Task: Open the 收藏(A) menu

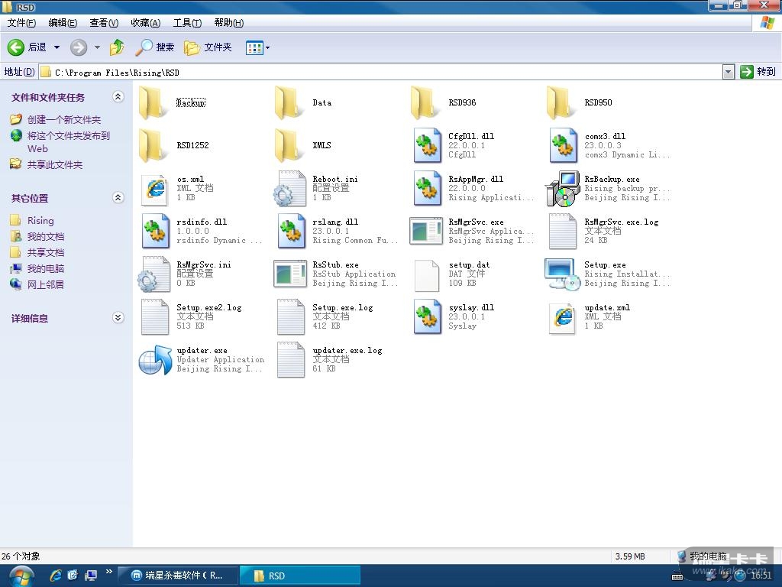Action: click(x=146, y=22)
